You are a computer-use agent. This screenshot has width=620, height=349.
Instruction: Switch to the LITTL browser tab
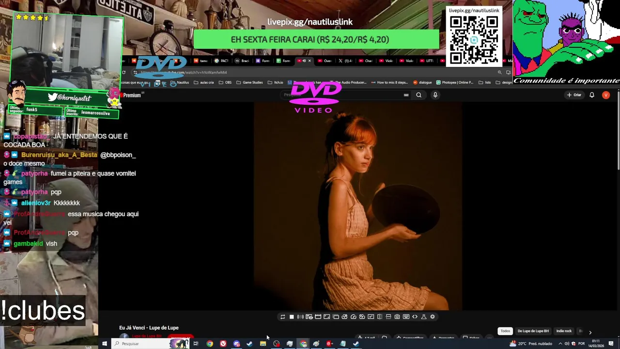coord(428,61)
